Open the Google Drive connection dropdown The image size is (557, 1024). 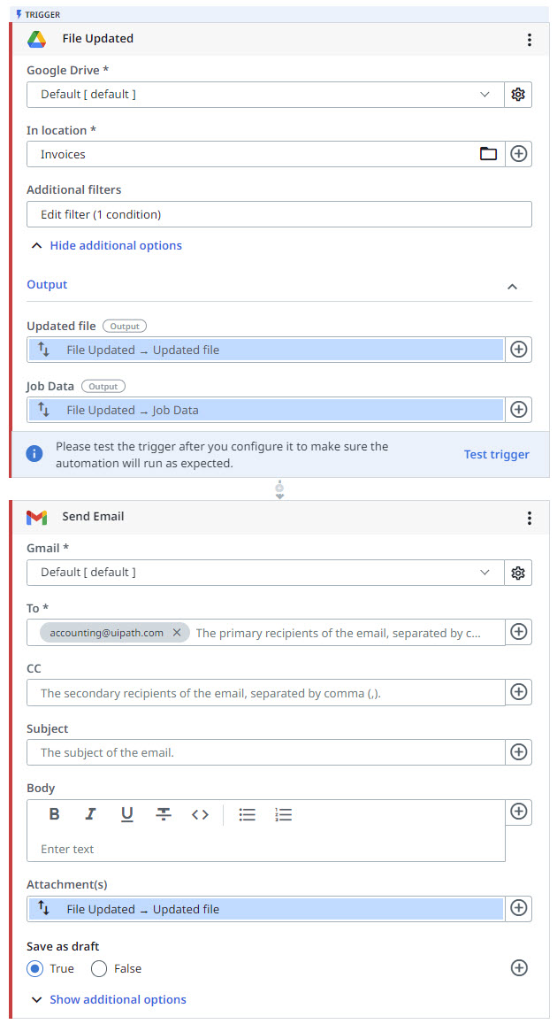pos(485,94)
